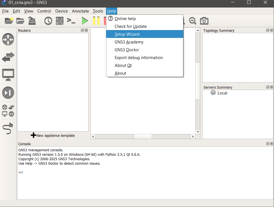Float the Topology Summary panel

268,30
